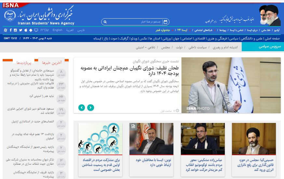
Task: Open the جشنواره فجر link
Action: pyautogui.click(x=163, y=30)
